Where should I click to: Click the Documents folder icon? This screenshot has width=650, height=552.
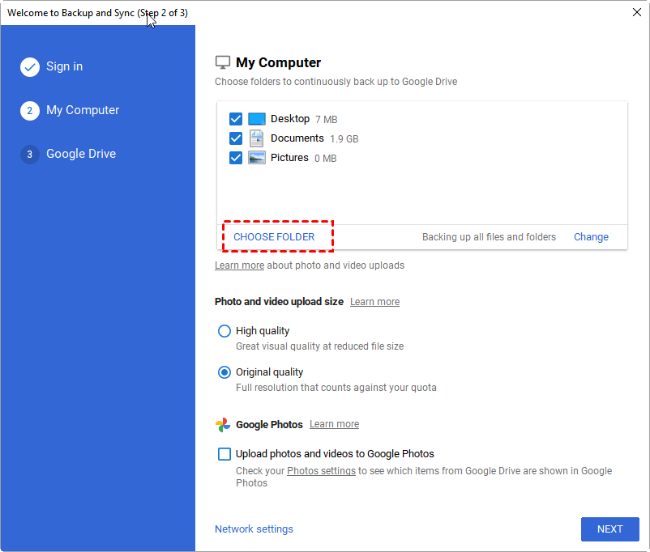256,138
